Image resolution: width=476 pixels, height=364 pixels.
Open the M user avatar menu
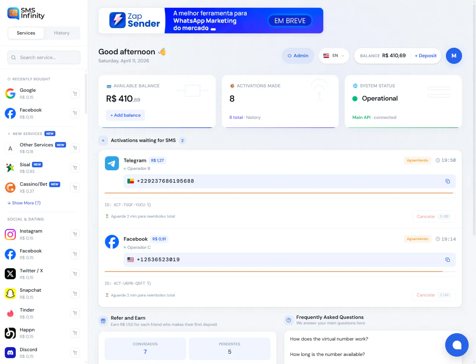pos(454,56)
